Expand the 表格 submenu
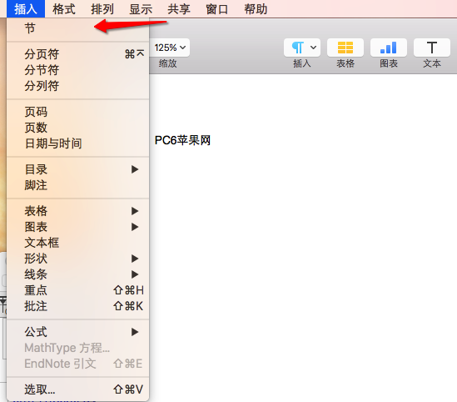Screen dimensions: 457x402 pyautogui.click(x=77, y=211)
